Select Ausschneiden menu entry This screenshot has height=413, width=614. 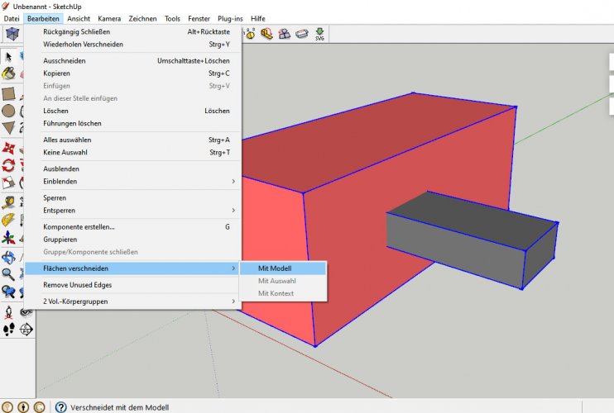coord(132,60)
